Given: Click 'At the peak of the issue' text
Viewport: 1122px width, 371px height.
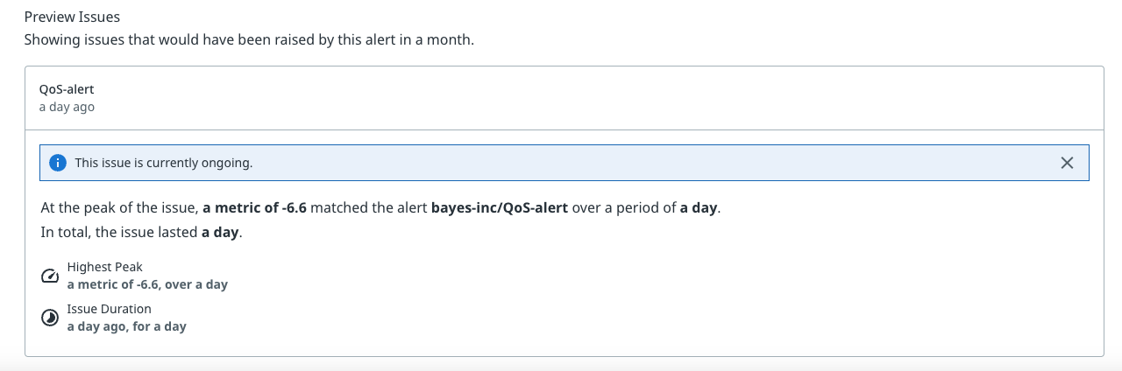Looking at the screenshot, I should pos(119,208).
